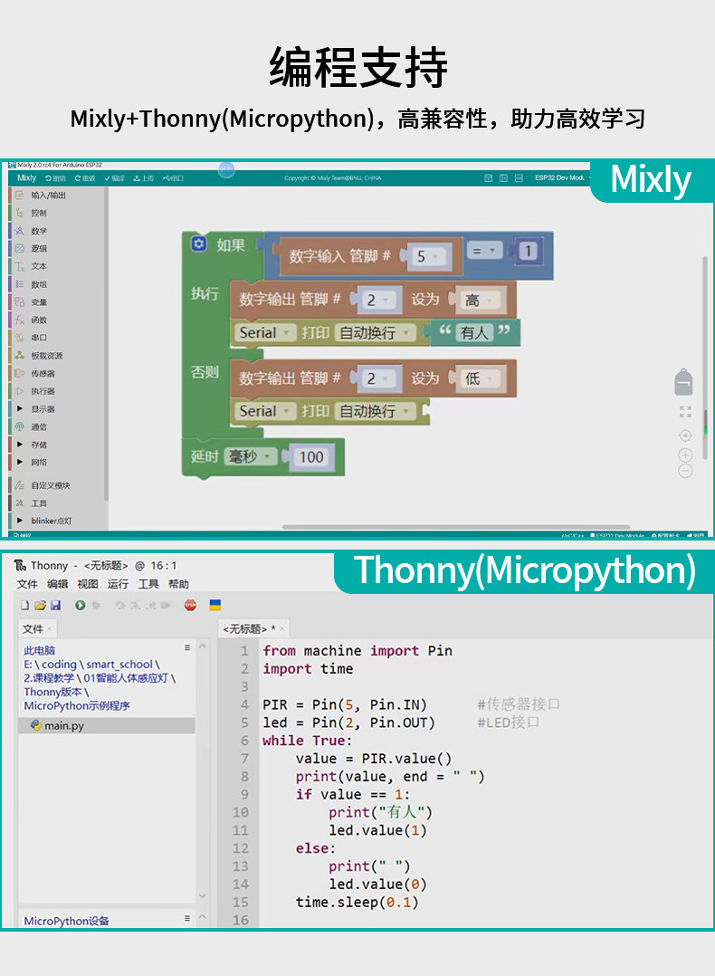
Task: Click the Mixly logo button in toolbar
Action: click(x=26, y=178)
